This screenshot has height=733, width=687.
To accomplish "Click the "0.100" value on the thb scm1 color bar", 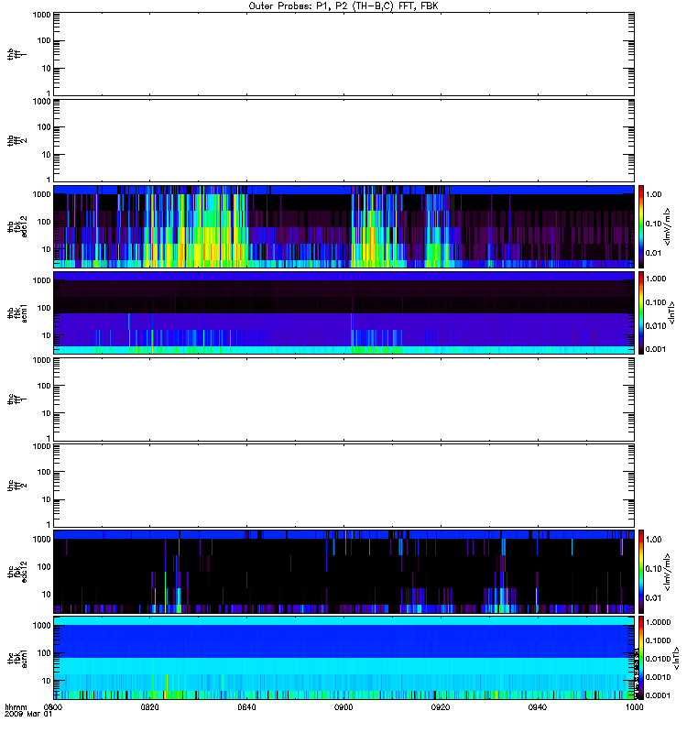I will [656, 302].
